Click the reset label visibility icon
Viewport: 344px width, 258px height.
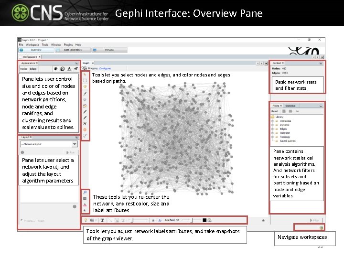coord(85,210)
